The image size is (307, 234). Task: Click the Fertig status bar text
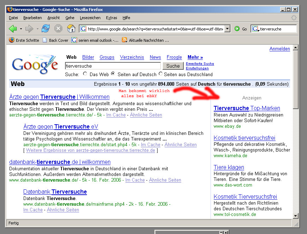click(x=13, y=223)
